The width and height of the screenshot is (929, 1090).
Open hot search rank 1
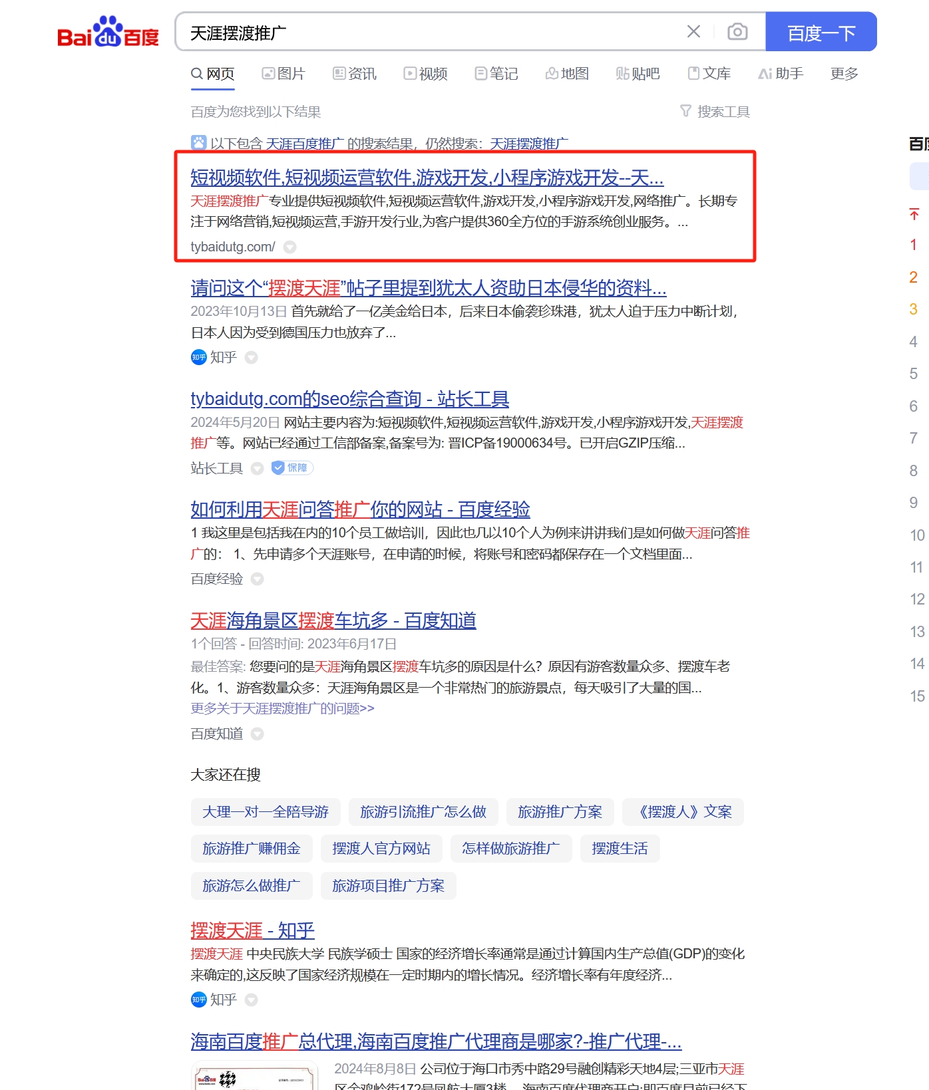coord(914,245)
